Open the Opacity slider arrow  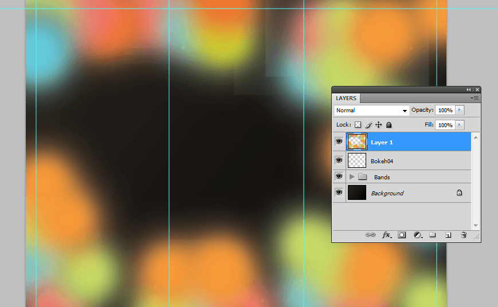tap(460, 110)
